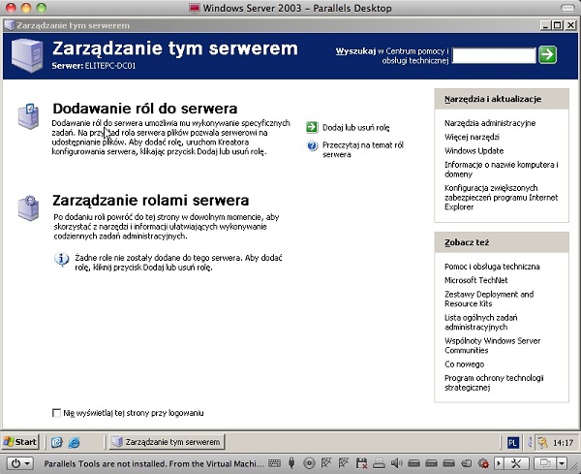This screenshot has height=474, width=581.
Task: Click the Parallels printer status icon
Action: [x=379, y=463]
